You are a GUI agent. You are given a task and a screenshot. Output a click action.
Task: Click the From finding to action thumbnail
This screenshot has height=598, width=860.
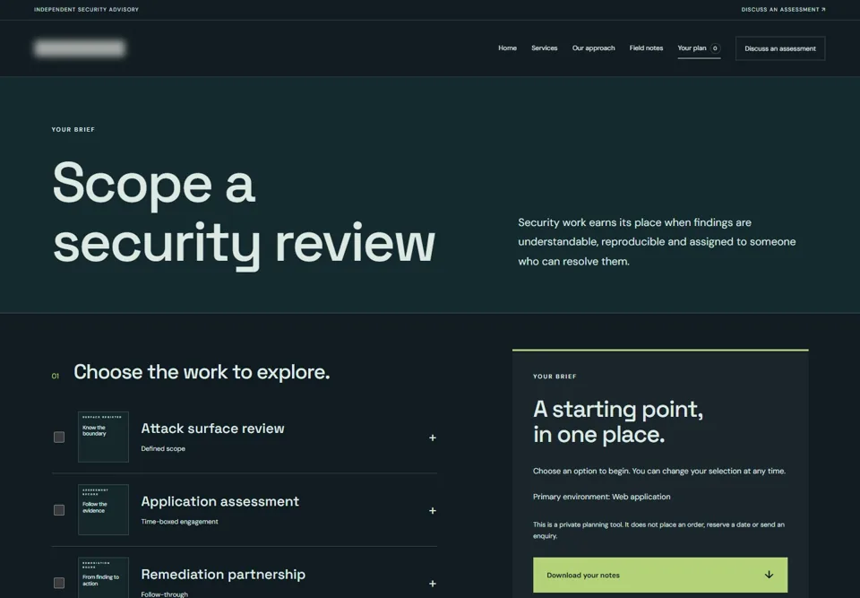pos(103,577)
